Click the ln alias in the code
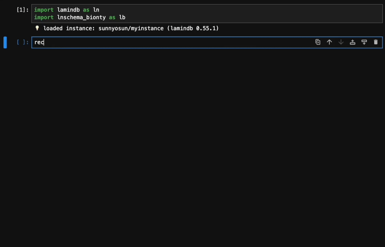Screen dimensions: 385x247 click(96, 10)
